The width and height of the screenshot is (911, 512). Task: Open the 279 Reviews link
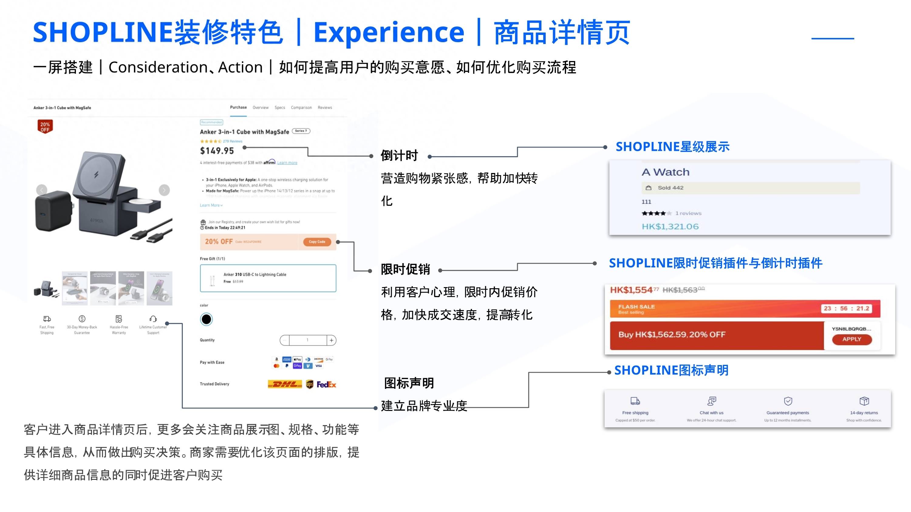click(x=232, y=141)
